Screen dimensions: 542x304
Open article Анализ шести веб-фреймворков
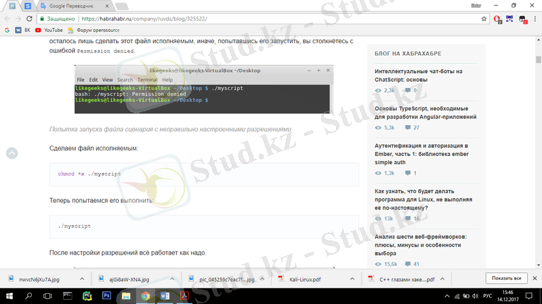click(421, 245)
